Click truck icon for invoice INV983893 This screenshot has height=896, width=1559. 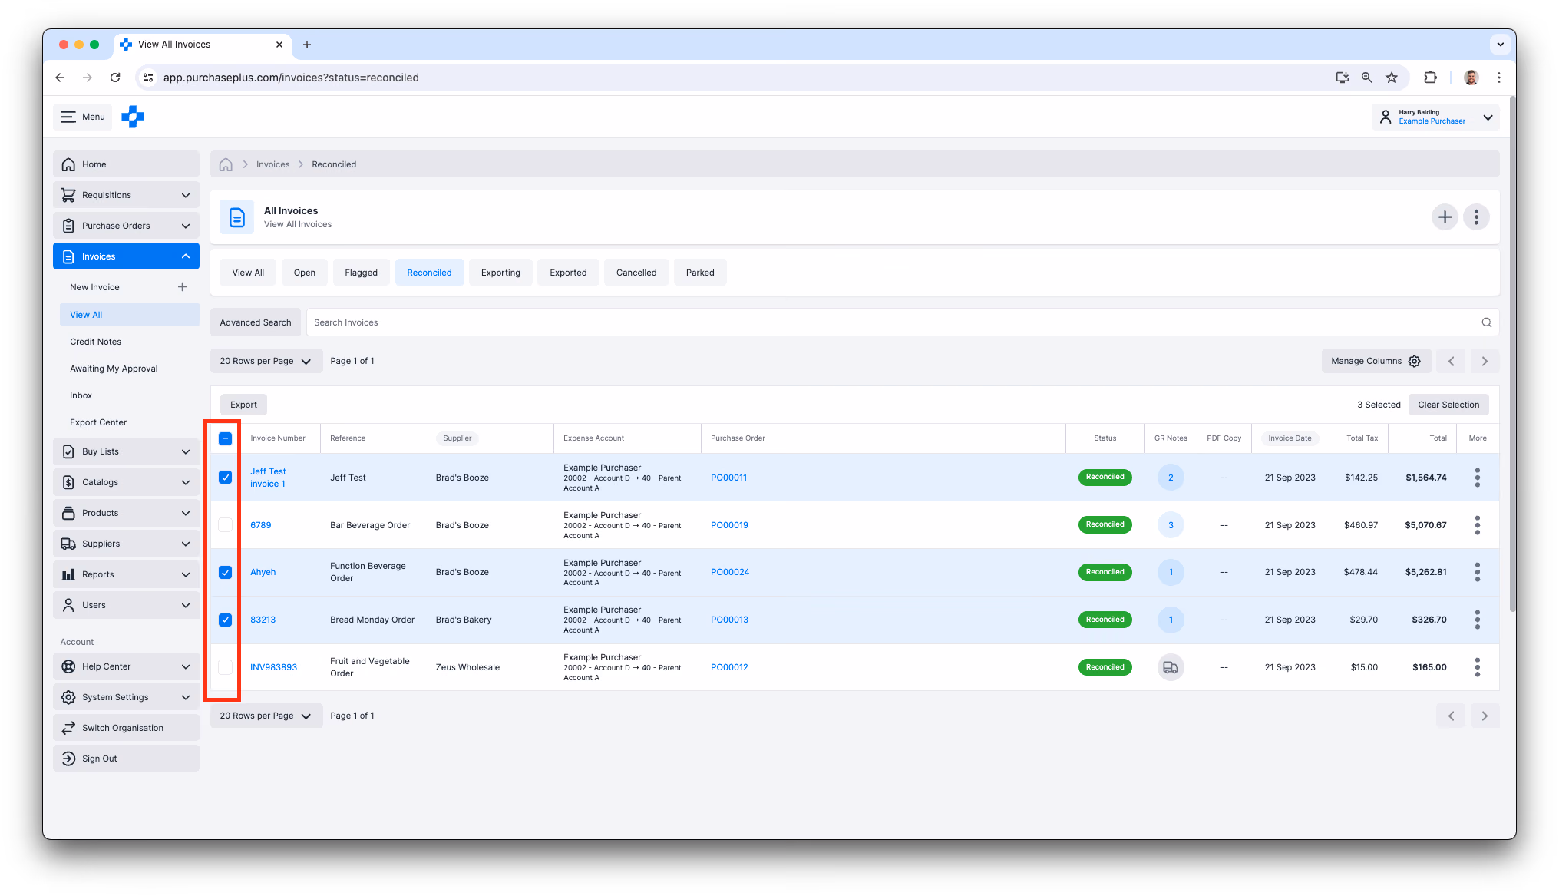tap(1171, 667)
